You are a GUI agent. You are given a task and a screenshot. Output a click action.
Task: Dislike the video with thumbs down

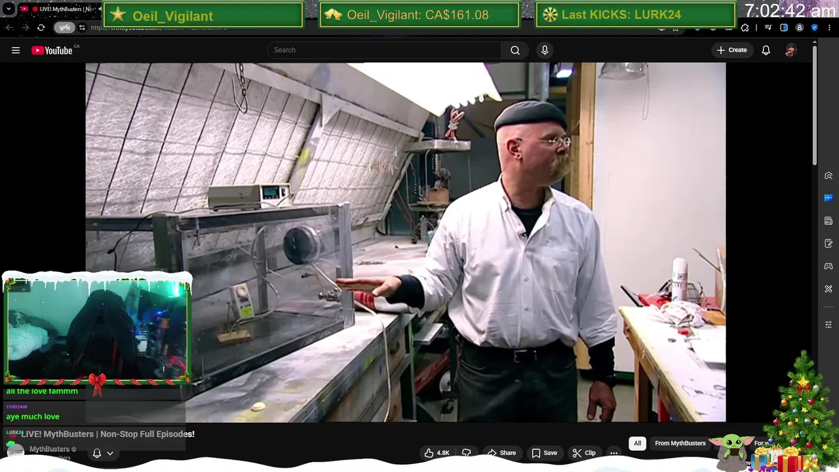point(467,453)
